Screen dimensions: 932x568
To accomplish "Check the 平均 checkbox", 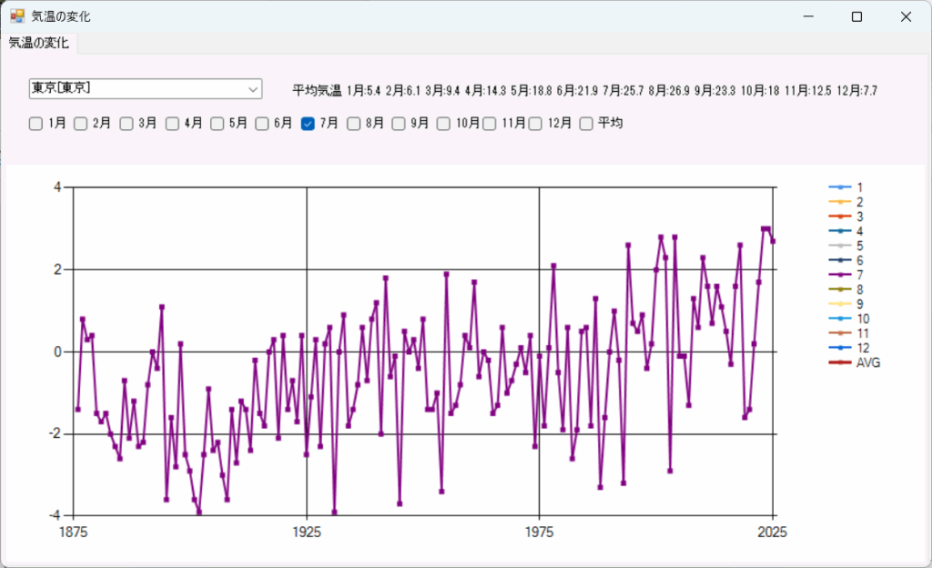I will pyautogui.click(x=586, y=124).
